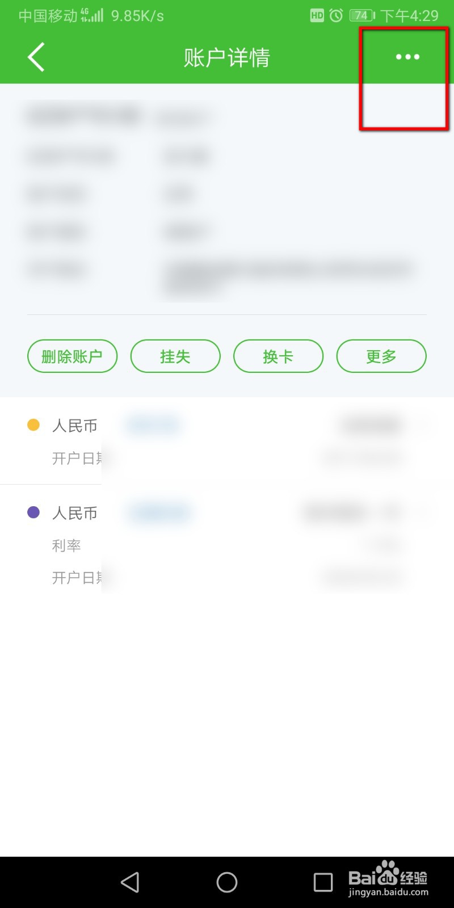454x908 pixels.
Task: Tap the 账户详情 page title
Action: pyautogui.click(x=227, y=57)
